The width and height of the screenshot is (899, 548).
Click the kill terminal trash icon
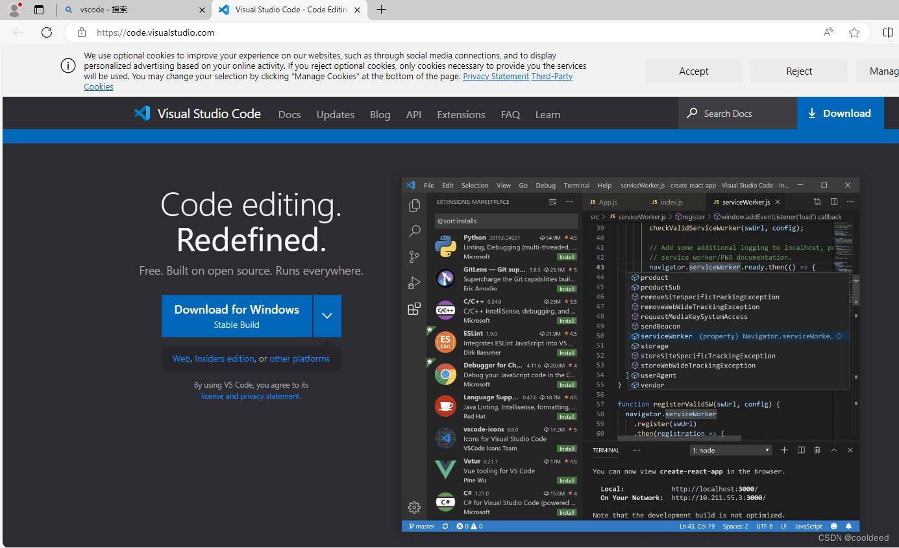817,450
